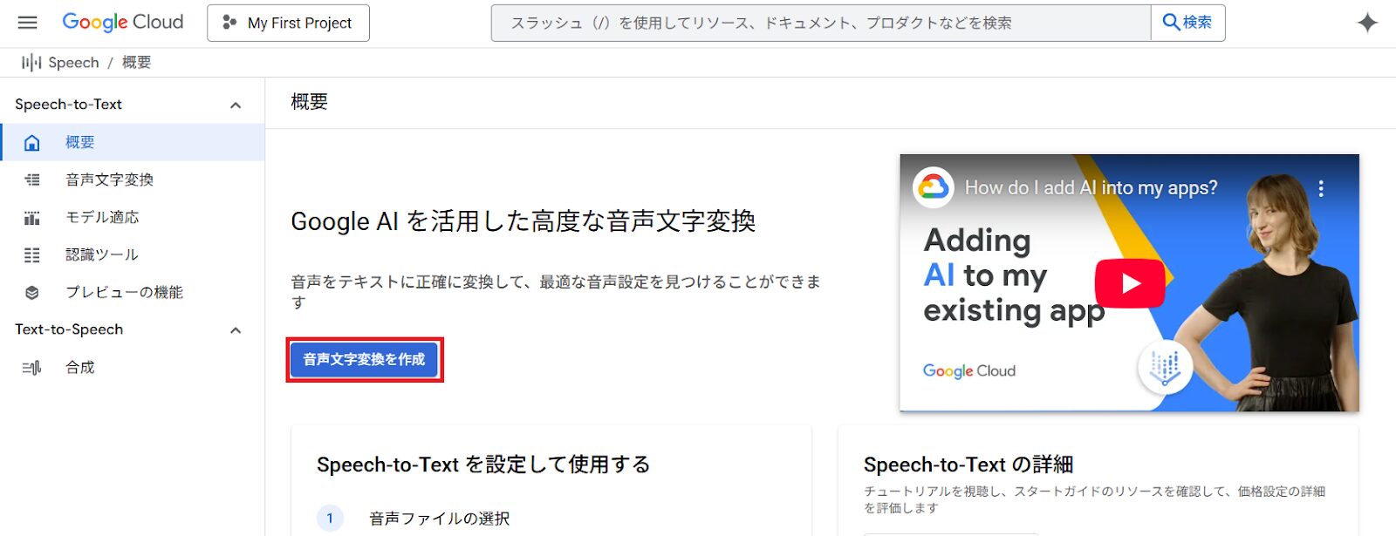Play the Adding AI video
Image resolution: width=1396 pixels, height=536 pixels.
coord(1130,283)
